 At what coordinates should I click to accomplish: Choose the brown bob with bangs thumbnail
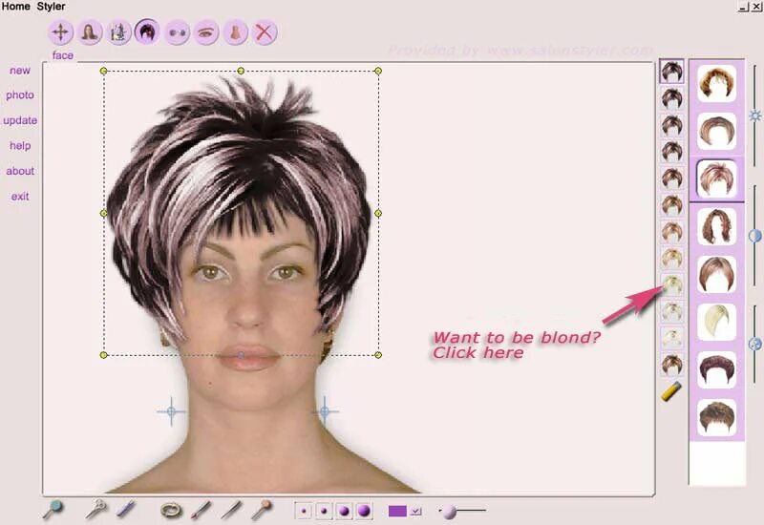pos(717,274)
